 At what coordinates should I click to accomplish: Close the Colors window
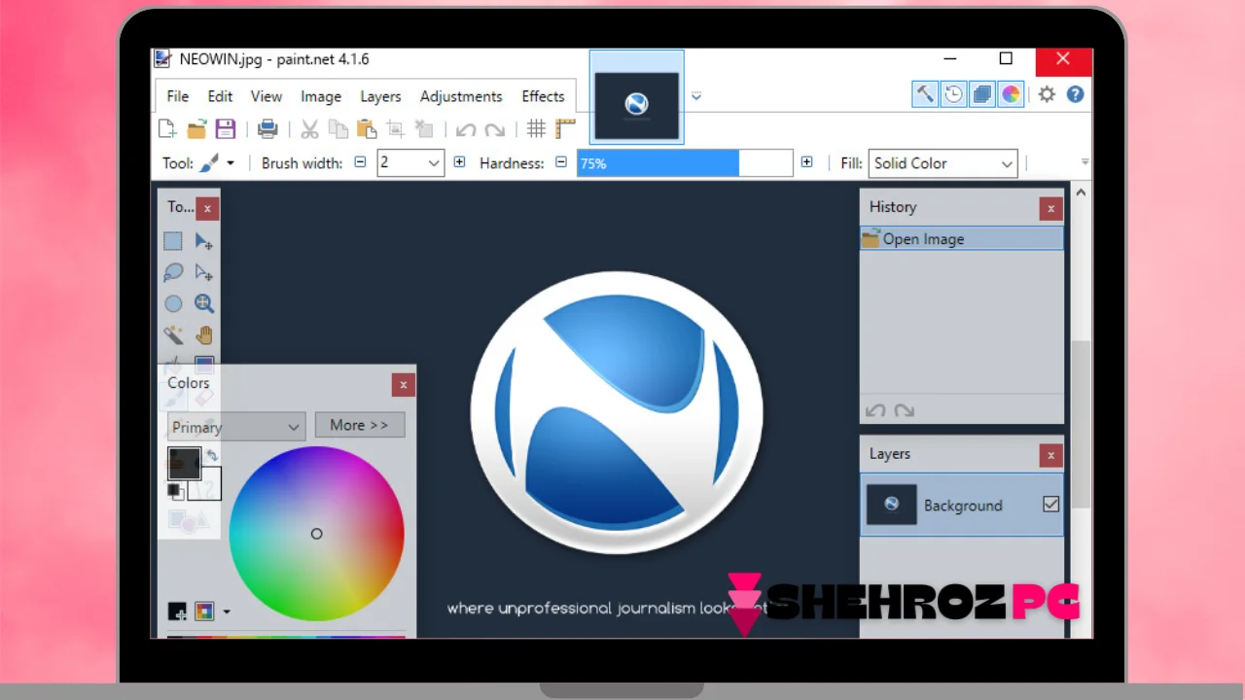tap(403, 385)
